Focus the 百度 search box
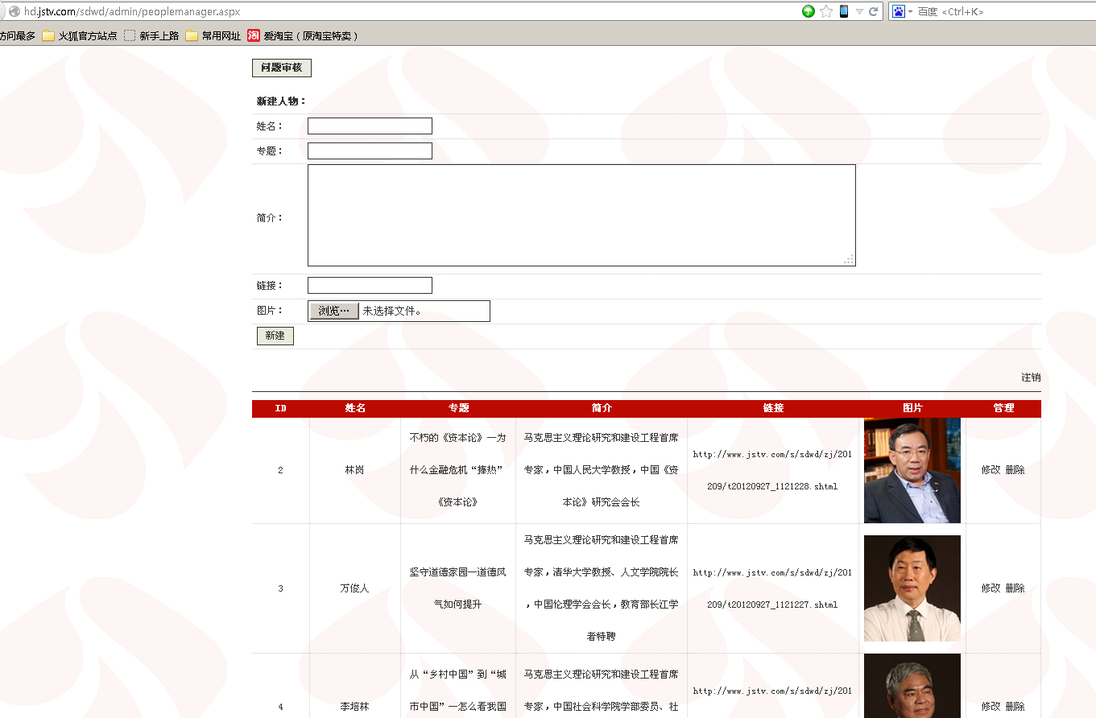Image resolution: width=1096 pixels, height=718 pixels. click(x=1004, y=11)
